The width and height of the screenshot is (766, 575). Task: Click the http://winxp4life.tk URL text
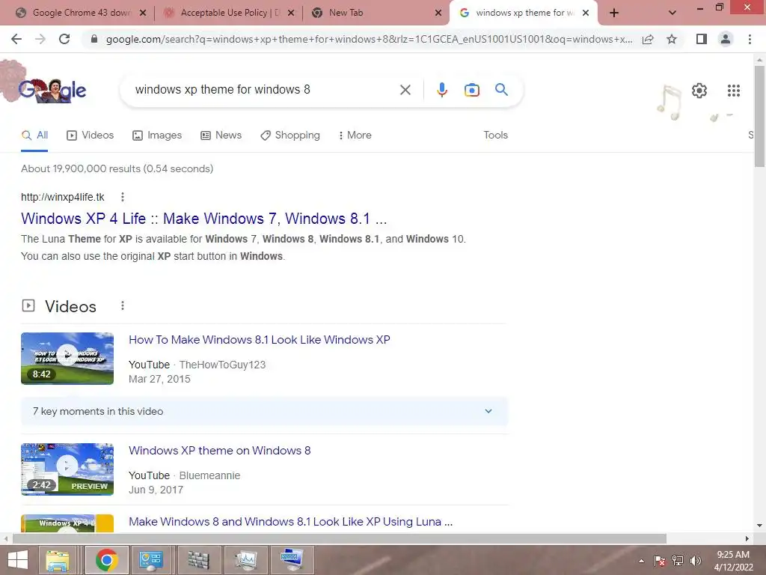63,197
